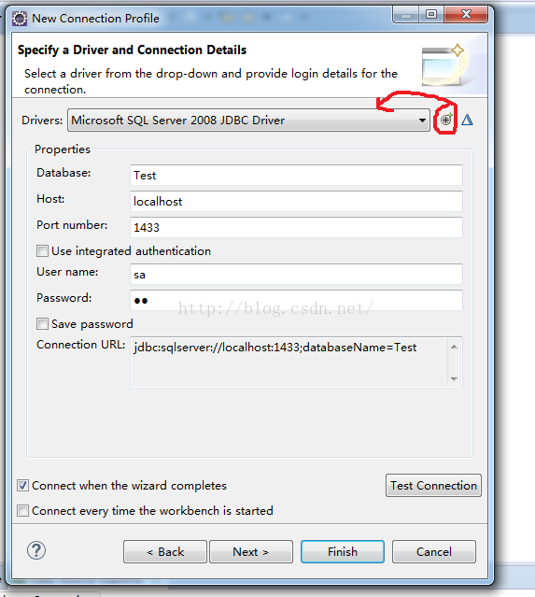The image size is (535, 597).
Task: Click the User name field
Action: 296,274
